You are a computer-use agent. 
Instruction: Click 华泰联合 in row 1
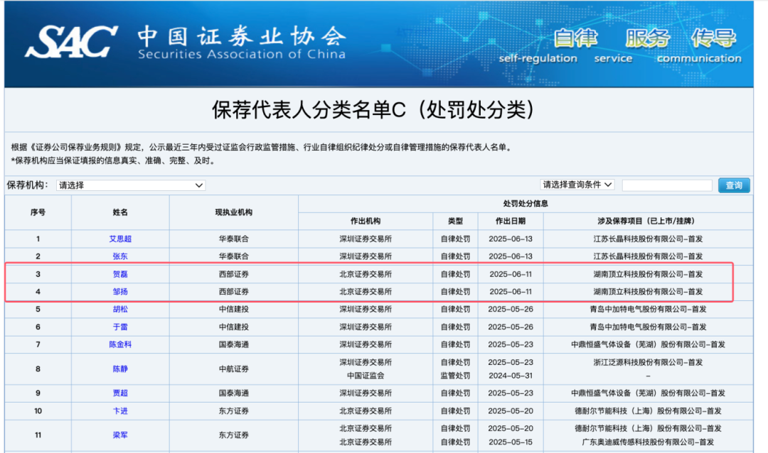(x=234, y=239)
